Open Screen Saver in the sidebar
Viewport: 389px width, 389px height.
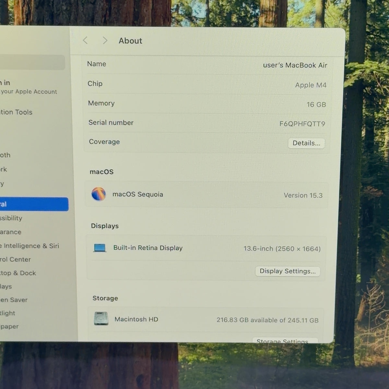pyautogui.click(x=14, y=300)
